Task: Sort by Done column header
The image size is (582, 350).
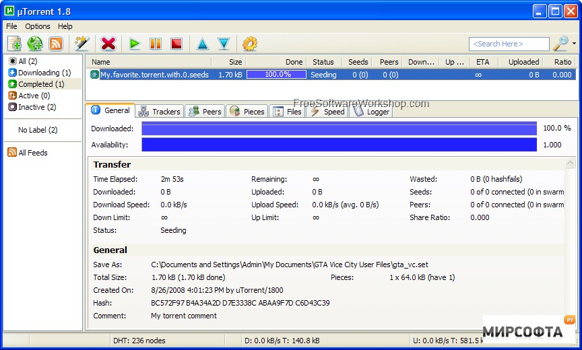Action: (276, 62)
